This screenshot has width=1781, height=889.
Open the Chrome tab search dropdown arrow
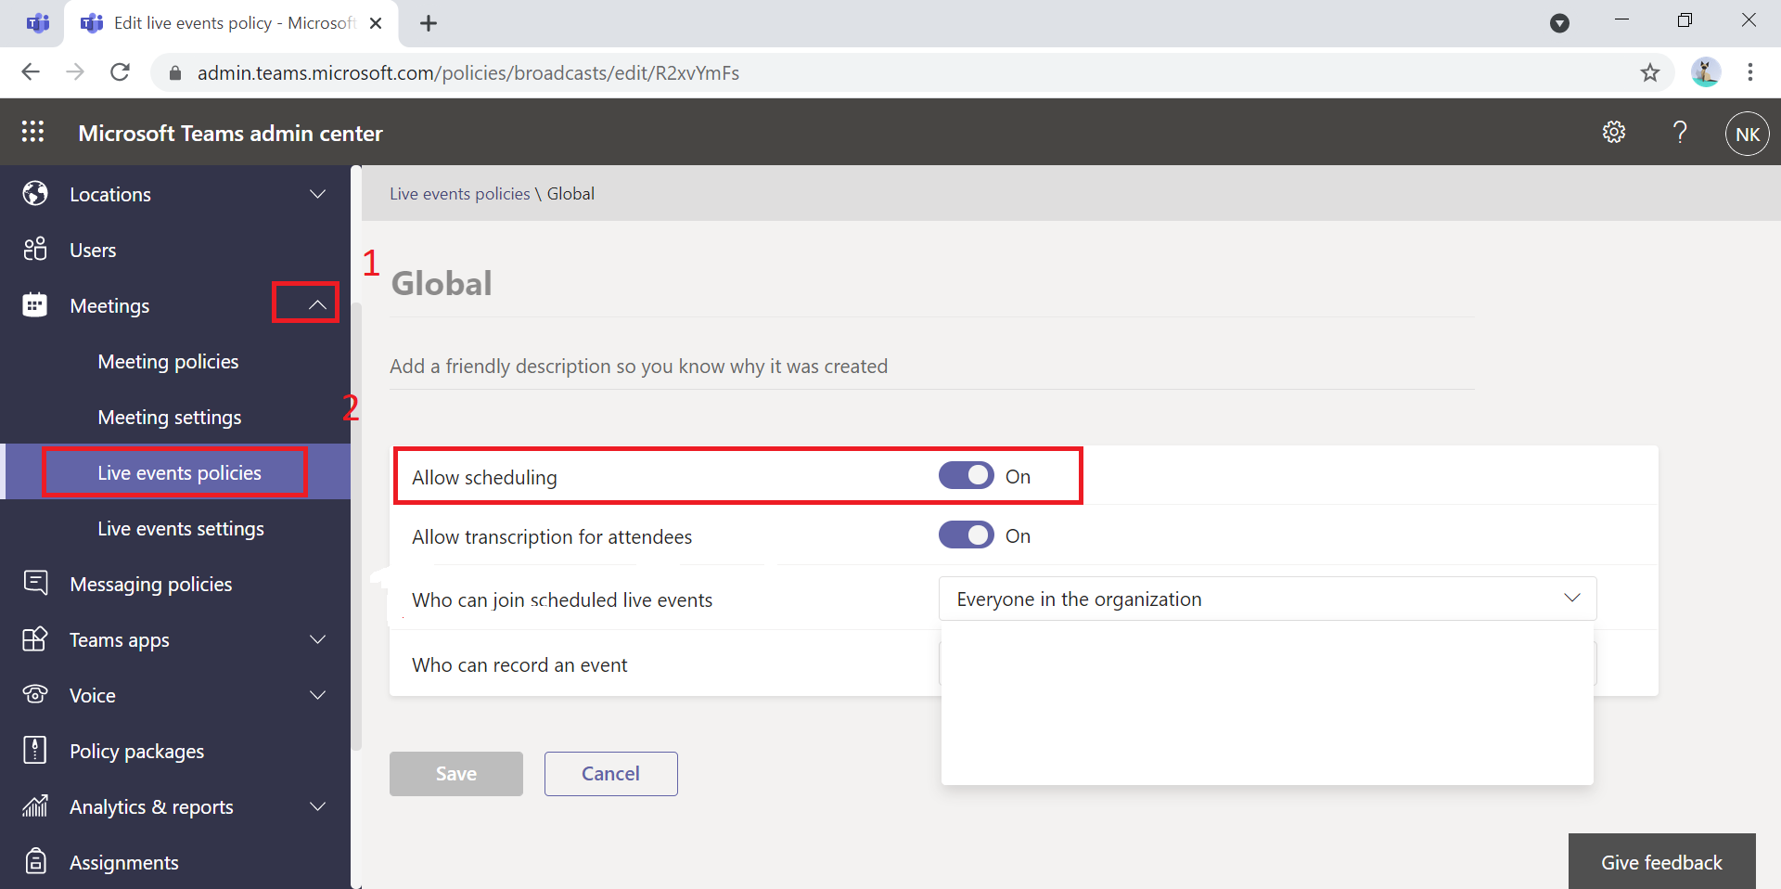[x=1560, y=23]
